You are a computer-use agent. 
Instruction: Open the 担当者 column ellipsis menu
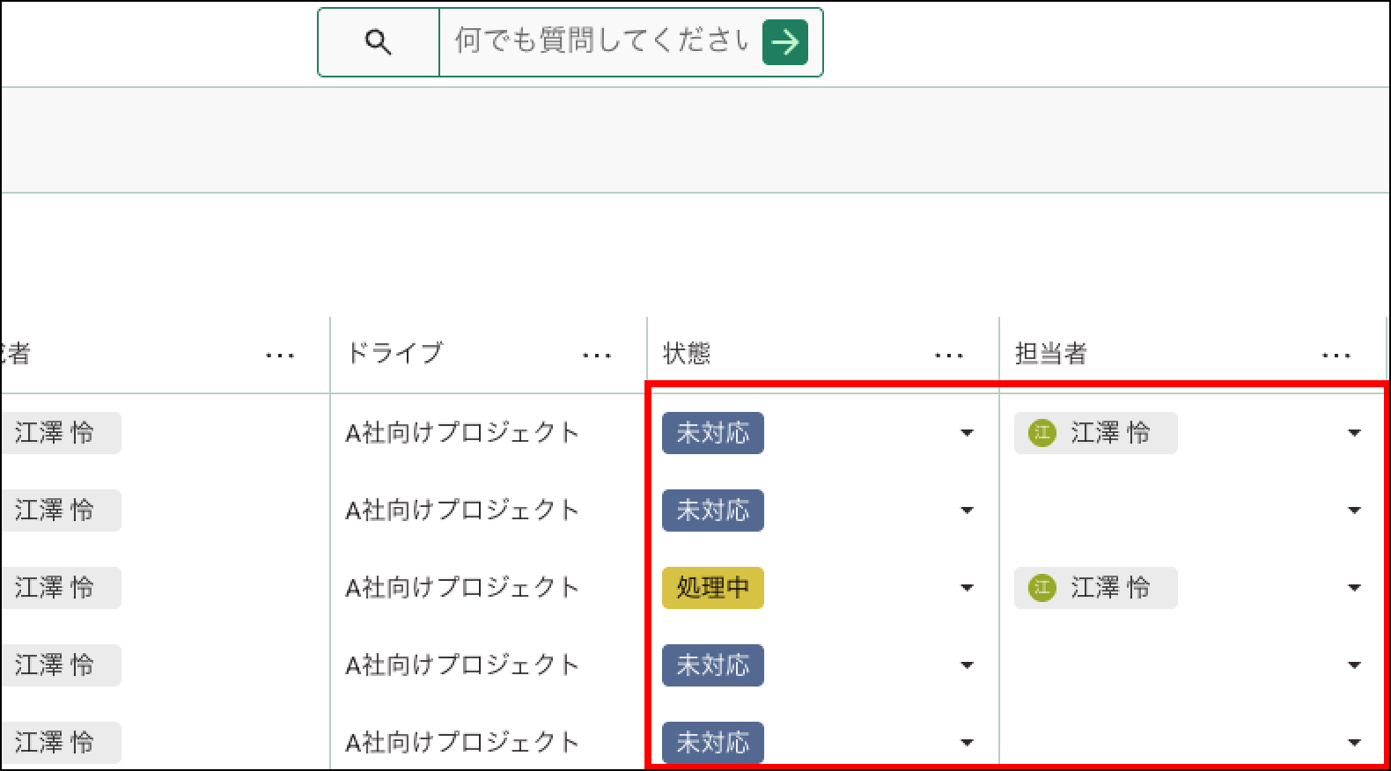point(1336,356)
